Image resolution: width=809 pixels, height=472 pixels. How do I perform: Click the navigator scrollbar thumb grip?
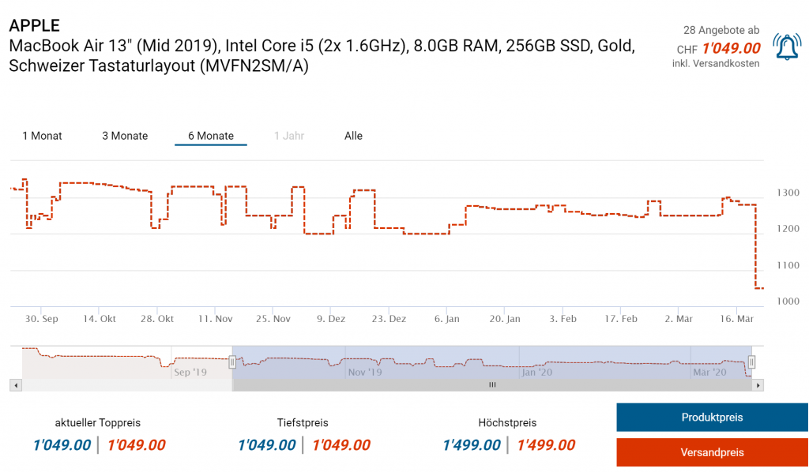492,385
